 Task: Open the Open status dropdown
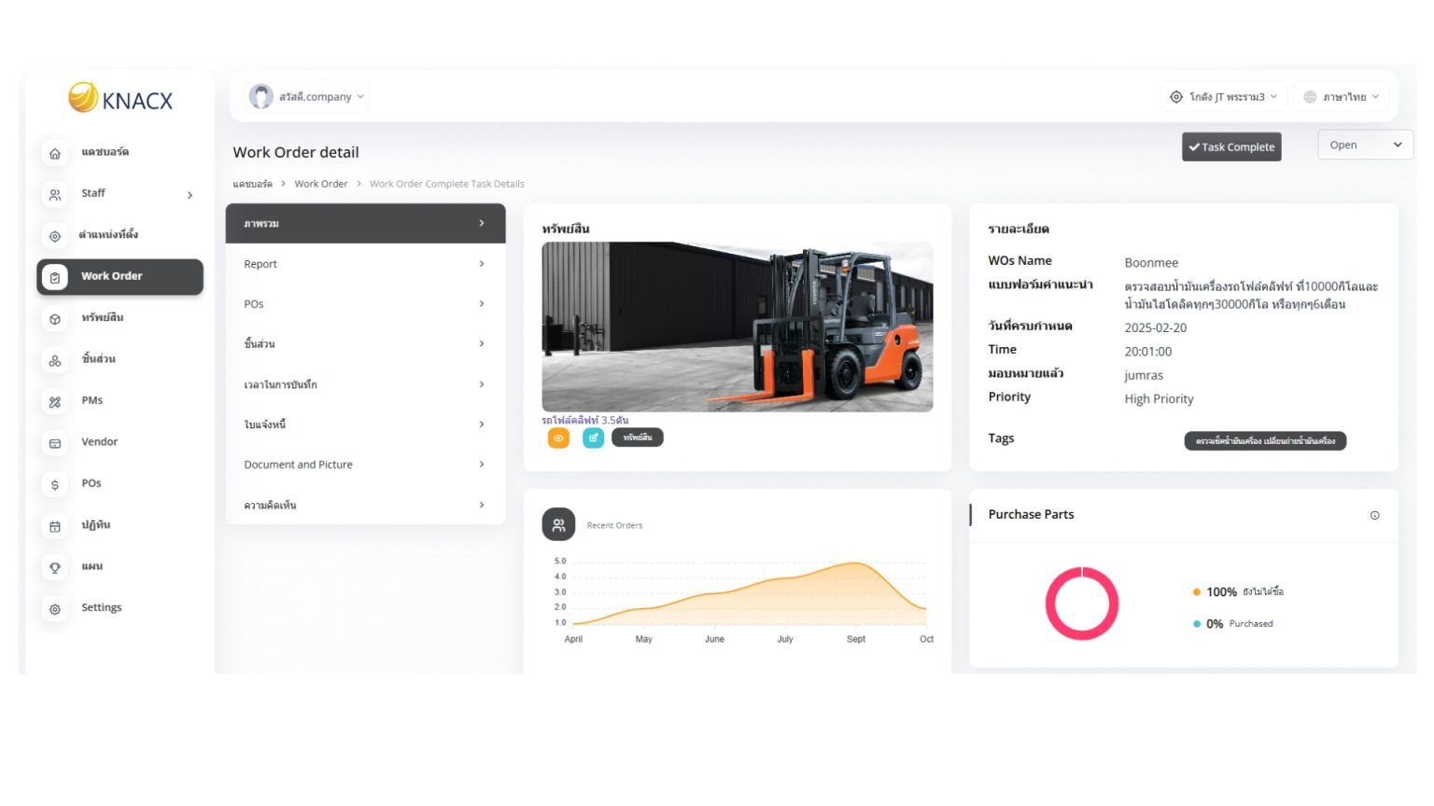(1364, 145)
